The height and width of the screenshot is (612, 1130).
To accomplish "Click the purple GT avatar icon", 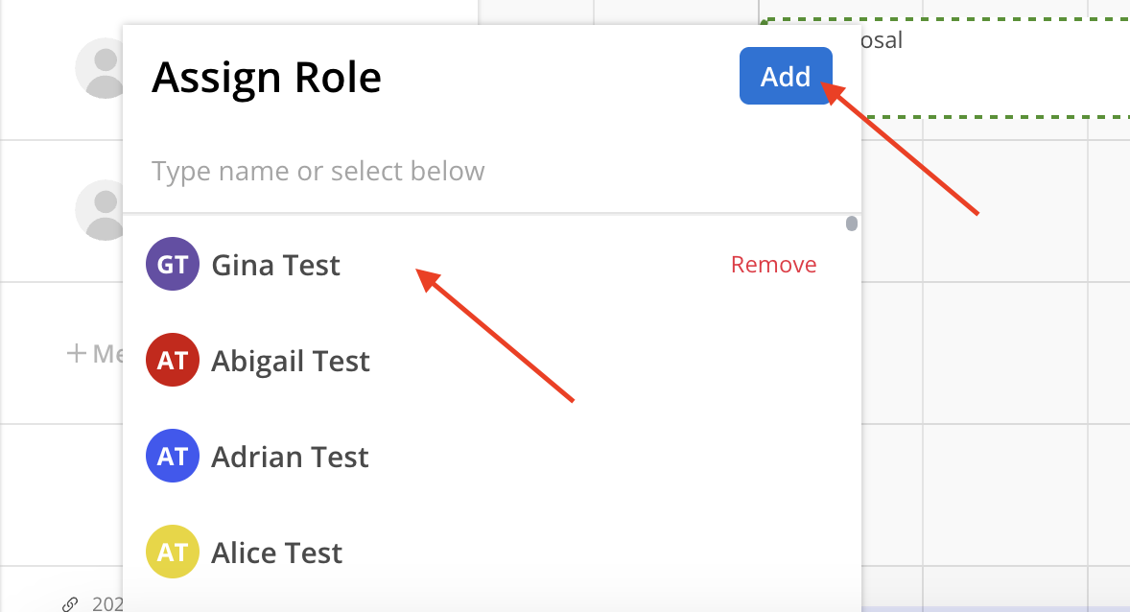I will tap(173, 265).
